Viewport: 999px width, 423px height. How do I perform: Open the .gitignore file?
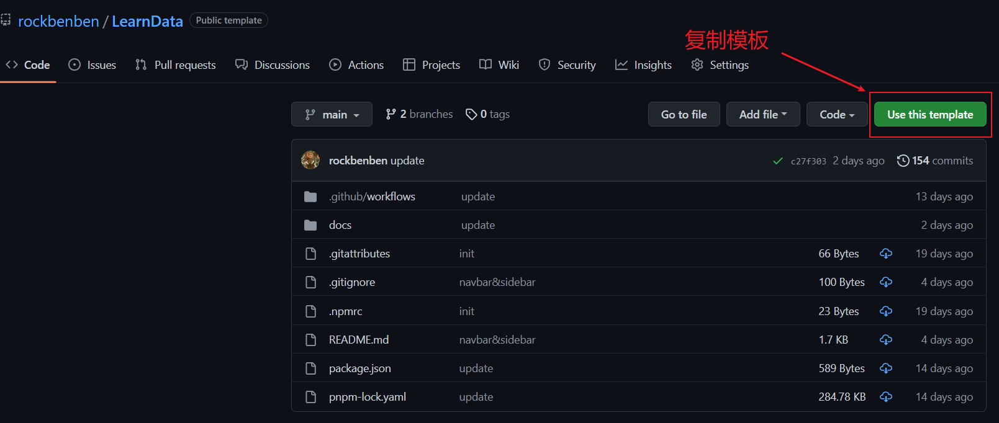click(352, 282)
